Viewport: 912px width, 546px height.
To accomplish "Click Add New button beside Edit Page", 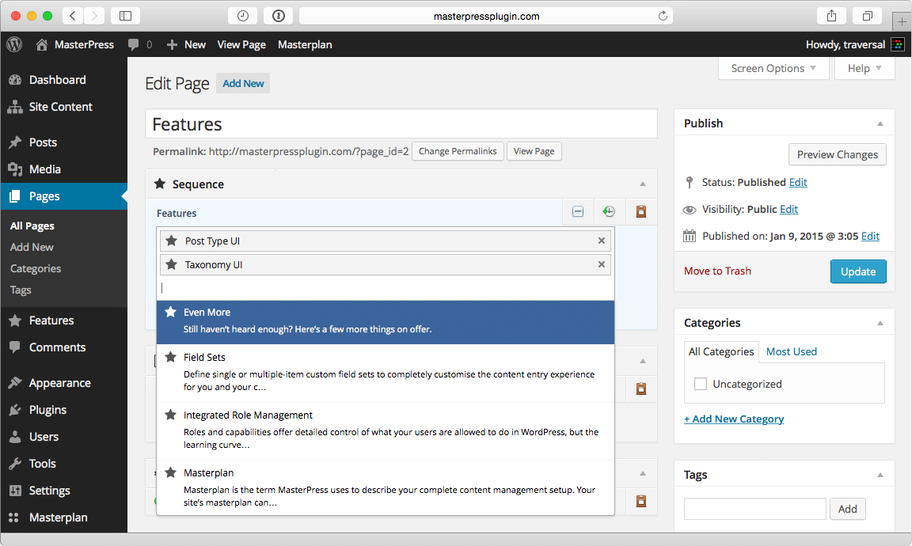I will click(x=243, y=83).
